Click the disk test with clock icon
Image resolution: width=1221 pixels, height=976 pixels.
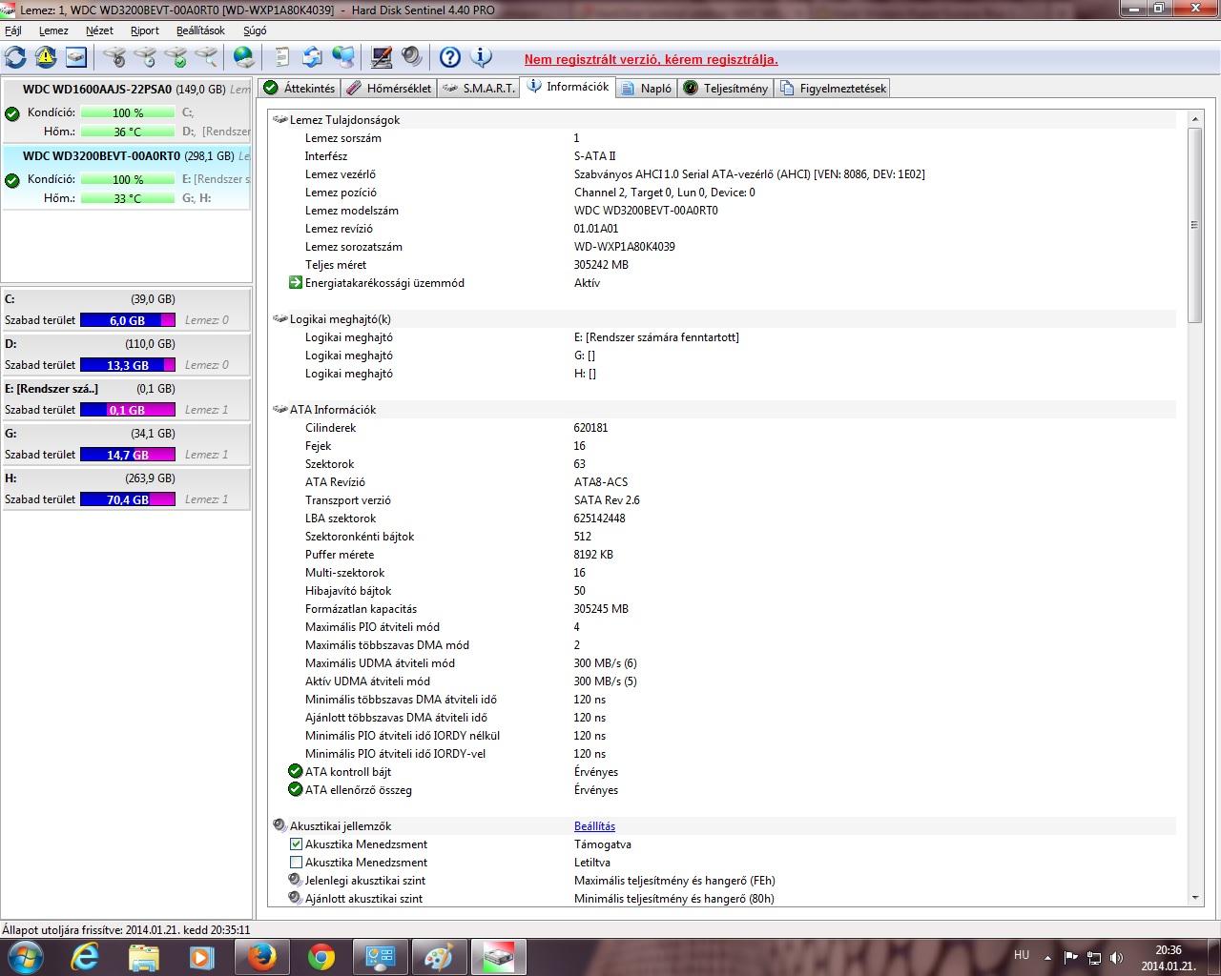(x=145, y=57)
